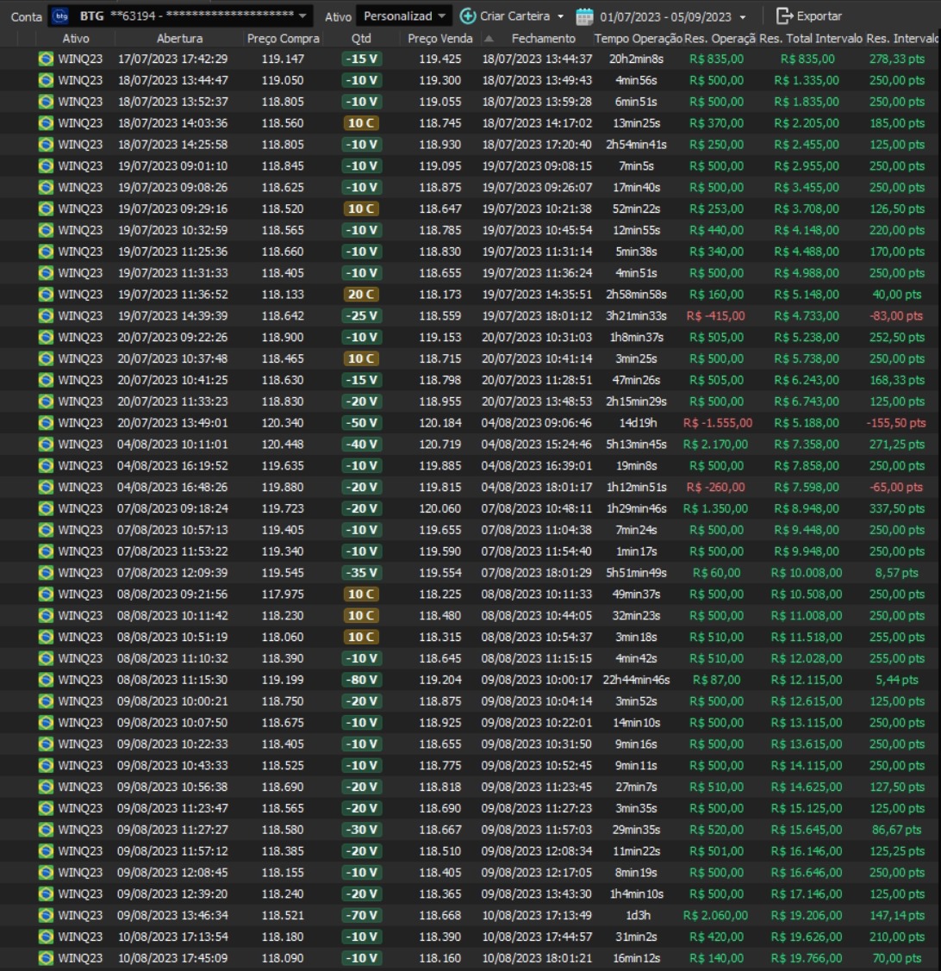Image resolution: width=941 pixels, height=971 pixels.
Task: Click the Qtd column header
Action: (361, 39)
